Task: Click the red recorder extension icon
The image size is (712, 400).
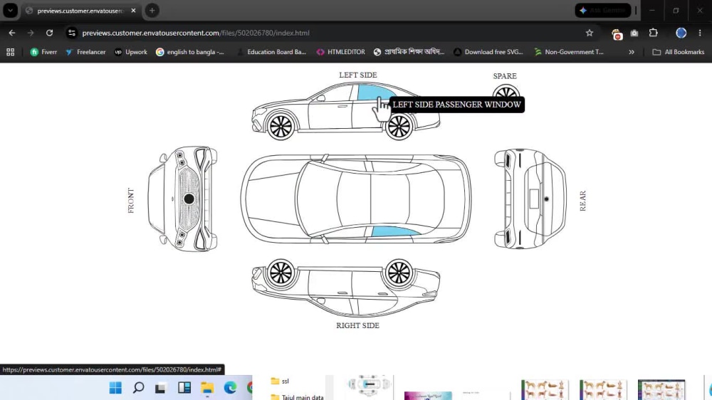Action: click(x=617, y=34)
